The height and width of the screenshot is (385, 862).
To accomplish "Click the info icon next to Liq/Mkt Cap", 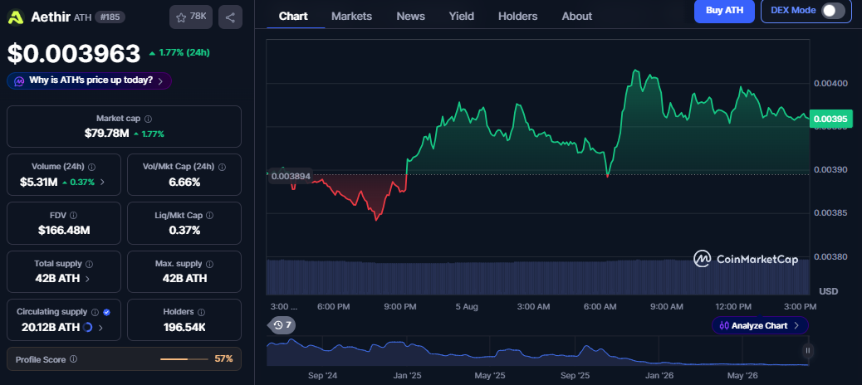I will point(209,215).
